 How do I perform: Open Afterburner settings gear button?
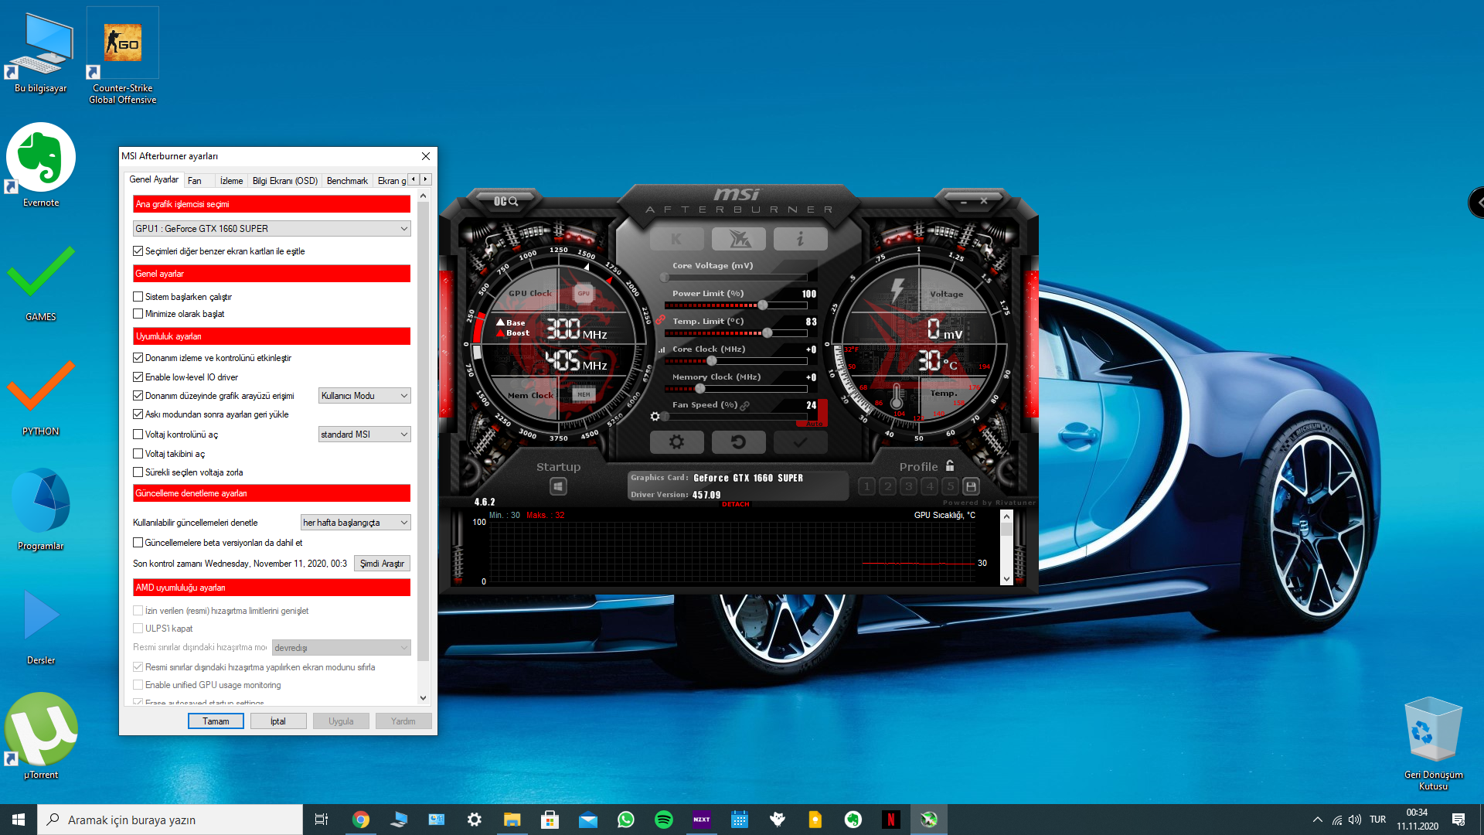[676, 442]
